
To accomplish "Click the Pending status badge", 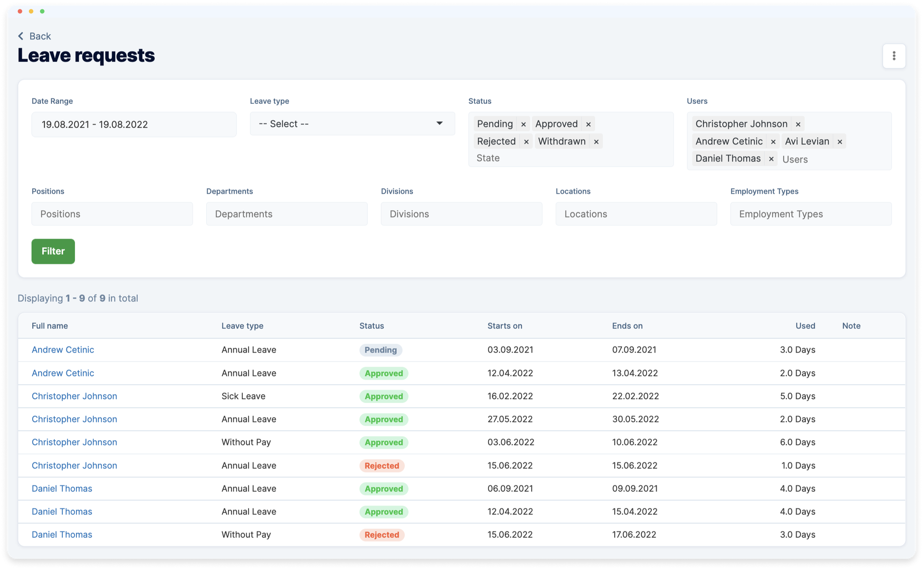I will point(380,350).
